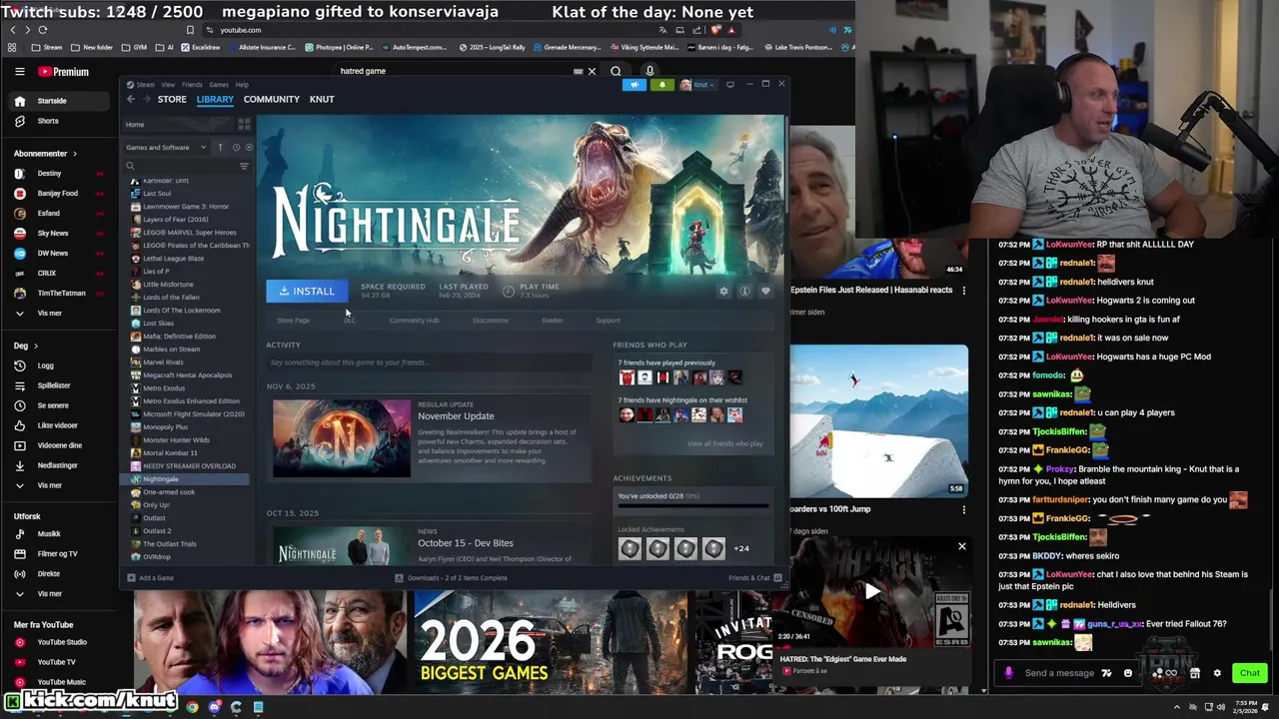Click YouTube search magnifier button
This screenshot has height=719, width=1279.
click(x=616, y=71)
